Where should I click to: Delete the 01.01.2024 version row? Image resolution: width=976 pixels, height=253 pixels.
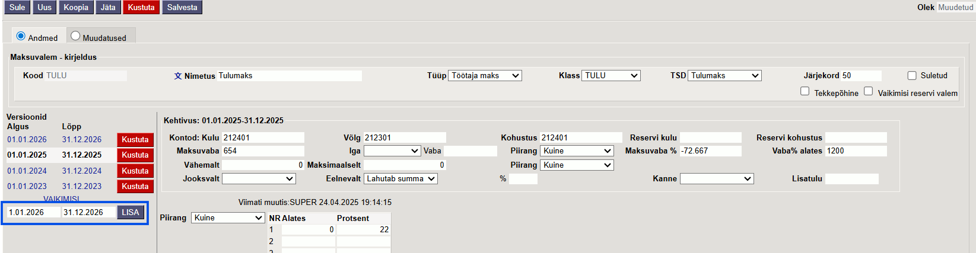coord(135,171)
